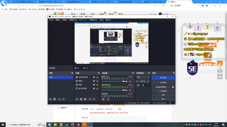Screen dimensions: 227x127
Task: Add a transition with the plus icon in 转场特效
Action: [x=138, y=85]
